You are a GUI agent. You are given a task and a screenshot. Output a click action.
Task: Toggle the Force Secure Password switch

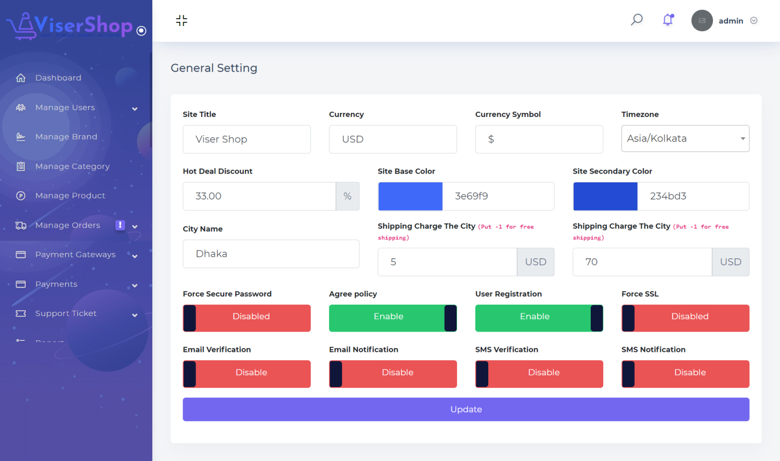click(246, 318)
